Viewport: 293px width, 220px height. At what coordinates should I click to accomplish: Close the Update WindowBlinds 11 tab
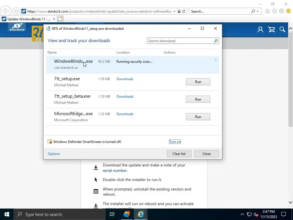point(54,19)
